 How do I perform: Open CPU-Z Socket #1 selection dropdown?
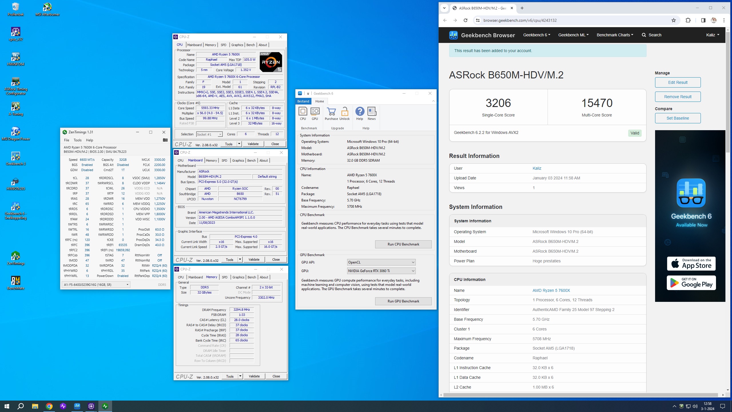click(209, 134)
